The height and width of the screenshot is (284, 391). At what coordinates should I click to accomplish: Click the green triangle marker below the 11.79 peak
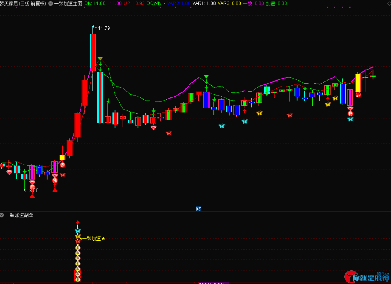tap(100, 58)
